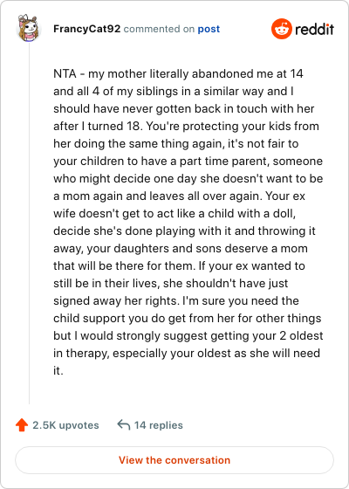Click the line beginning "who might decide one day"
Image resolution: width=349 pixels, height=489 pixels.
[188, 179]
